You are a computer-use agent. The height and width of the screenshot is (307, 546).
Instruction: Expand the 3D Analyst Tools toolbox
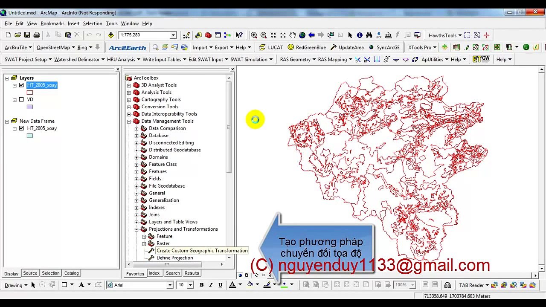tap(129, 85)
